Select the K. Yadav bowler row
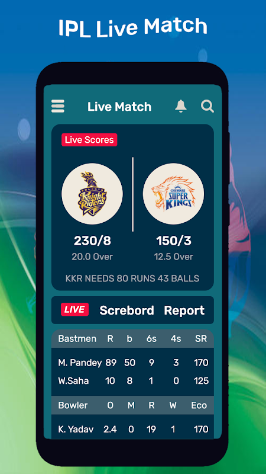The height and width of the screenshot is (474, 266). (x=132, y=429)
